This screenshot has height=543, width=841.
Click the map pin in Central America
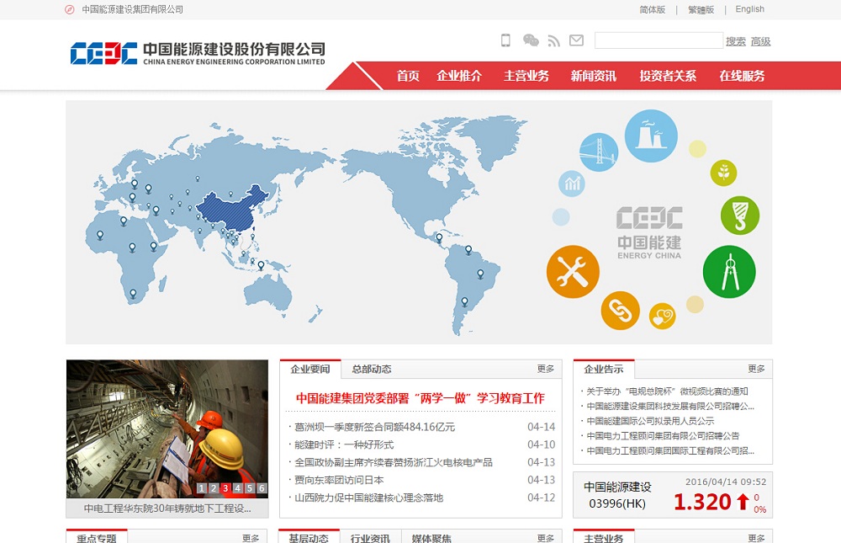pyautogui.click(x=439, y=237)
